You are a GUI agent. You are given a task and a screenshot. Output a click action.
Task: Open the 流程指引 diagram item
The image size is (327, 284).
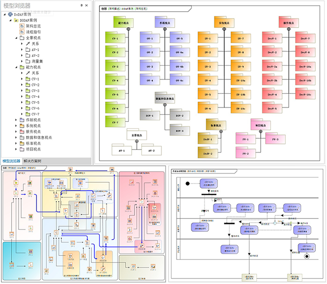[x=33, y=32]
